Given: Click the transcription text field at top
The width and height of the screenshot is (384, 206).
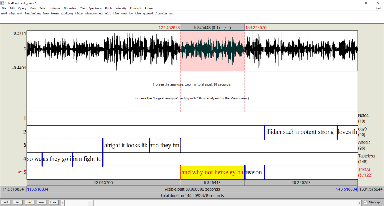Looking at the screenshot, I should coord(192,17).
